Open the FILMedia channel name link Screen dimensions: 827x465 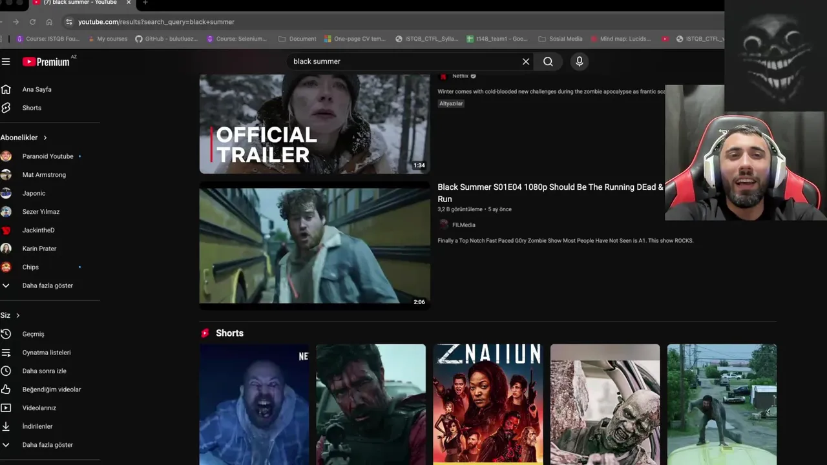tap(464, 225)
